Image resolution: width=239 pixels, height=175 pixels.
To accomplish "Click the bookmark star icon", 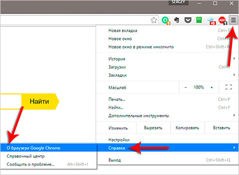I will 154,20.
